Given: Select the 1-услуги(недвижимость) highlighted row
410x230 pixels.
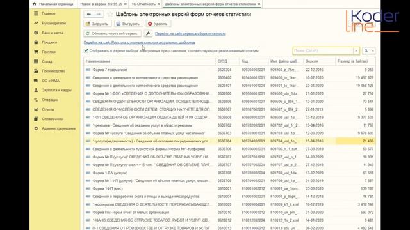Looking at the screenshot, I should pos(229,141).
